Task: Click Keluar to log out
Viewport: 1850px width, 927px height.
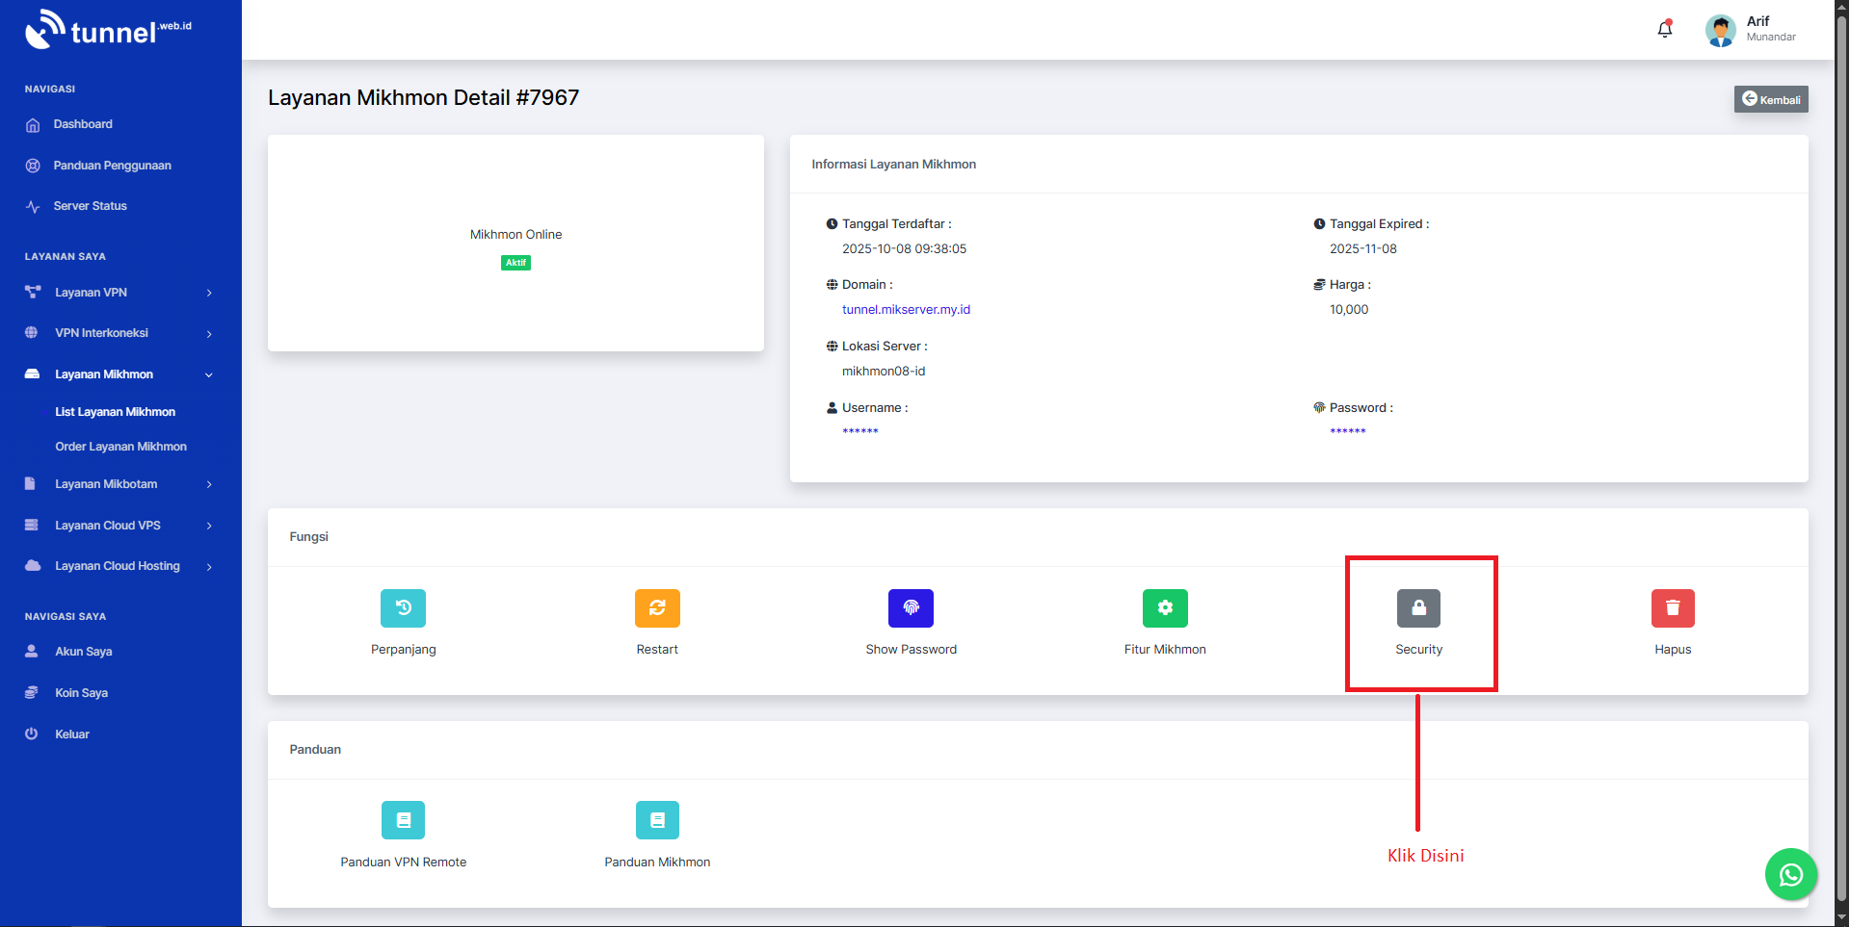Action: [x=72, y=734]
